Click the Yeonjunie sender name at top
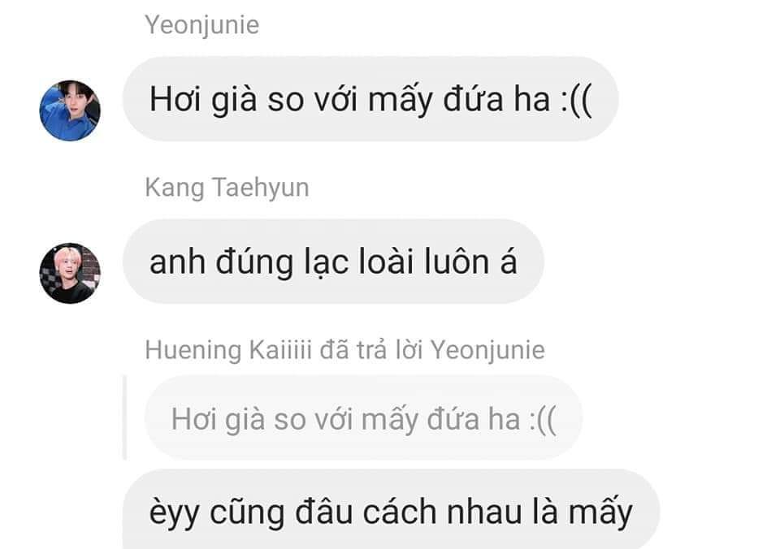Screen dimensions: 780x549 (202, 25)
